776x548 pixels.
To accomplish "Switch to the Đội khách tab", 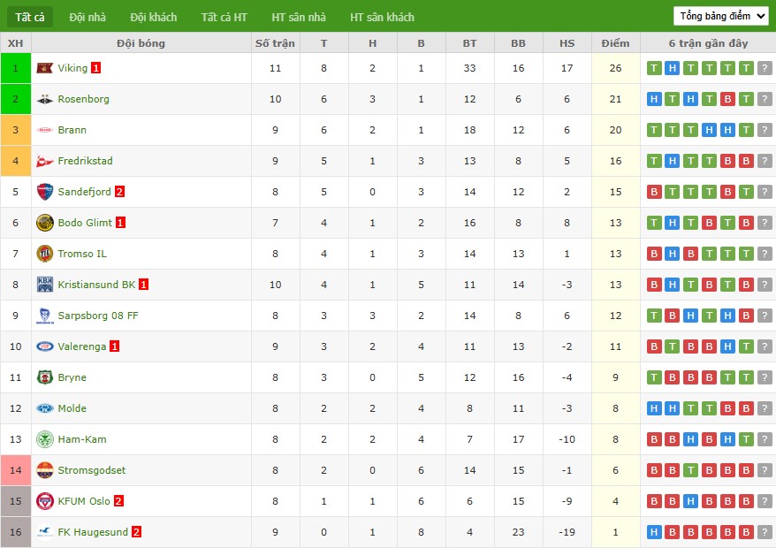I will click(x=154, y=18).
